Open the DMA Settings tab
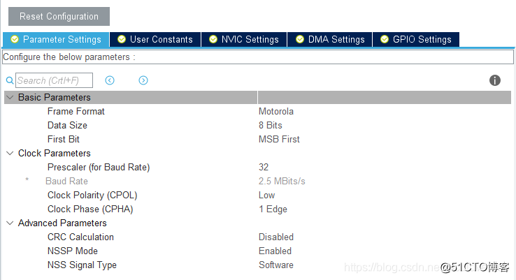Image resolution: width=516 pixels, height=280 pixels. (336, 40)
